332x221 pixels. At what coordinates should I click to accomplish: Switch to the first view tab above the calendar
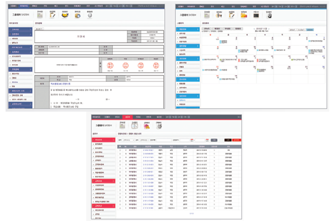point(207,29)
